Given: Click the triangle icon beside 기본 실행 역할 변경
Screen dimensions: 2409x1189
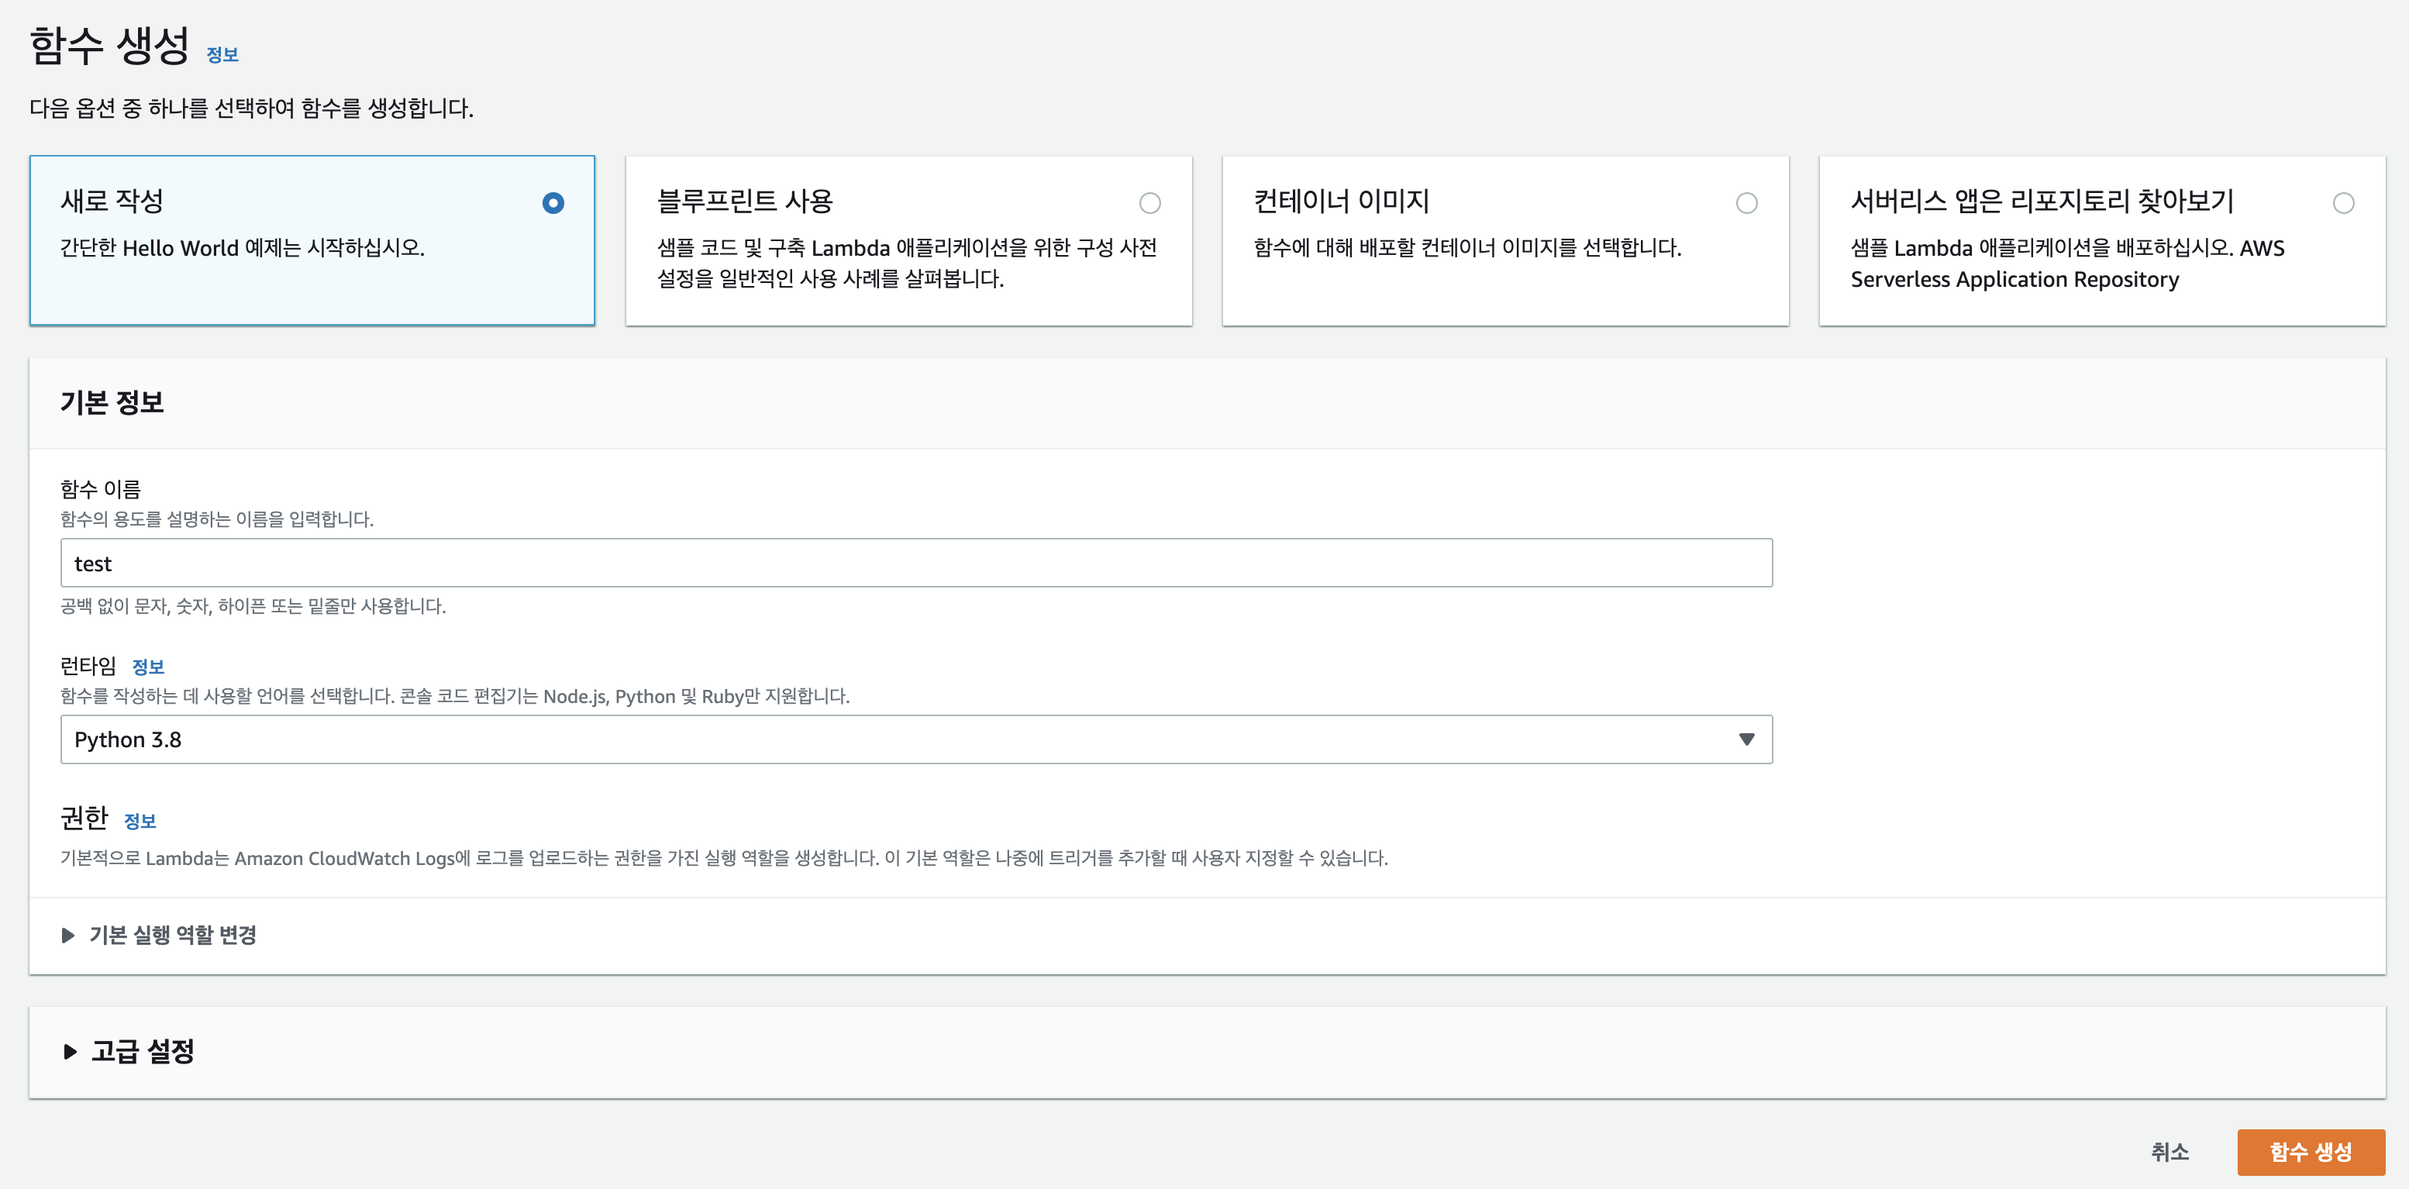Looking at the screenshot, I should pos(67,936).
